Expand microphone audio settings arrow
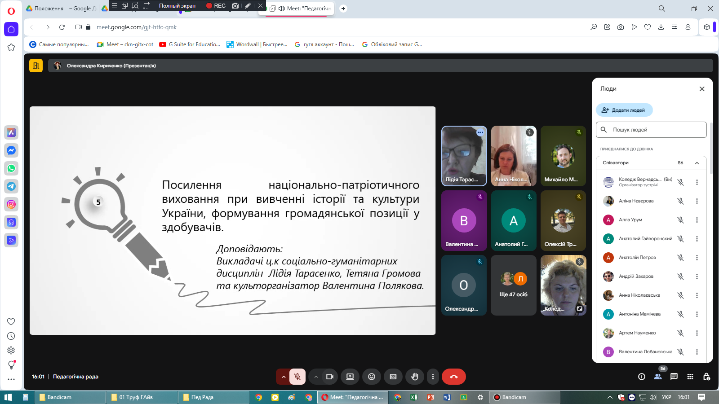 pyautogui.click(x=284, y=377)
